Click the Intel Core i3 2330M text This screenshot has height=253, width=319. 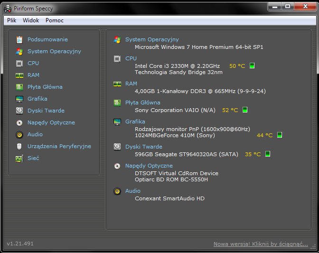pos(177,66)
